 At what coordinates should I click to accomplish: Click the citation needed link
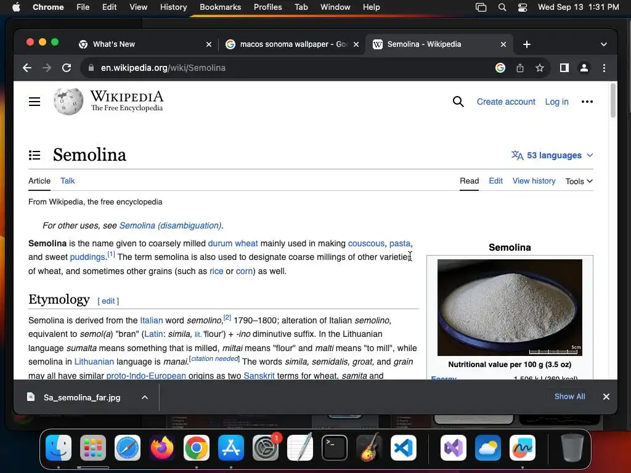click(214, 359)
